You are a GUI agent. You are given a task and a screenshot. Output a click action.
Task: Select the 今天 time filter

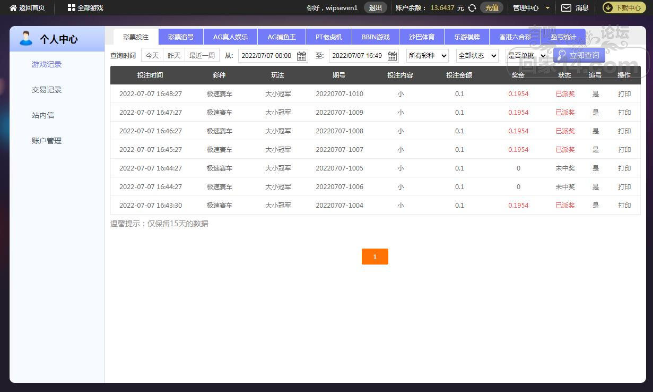click(152, 55)
